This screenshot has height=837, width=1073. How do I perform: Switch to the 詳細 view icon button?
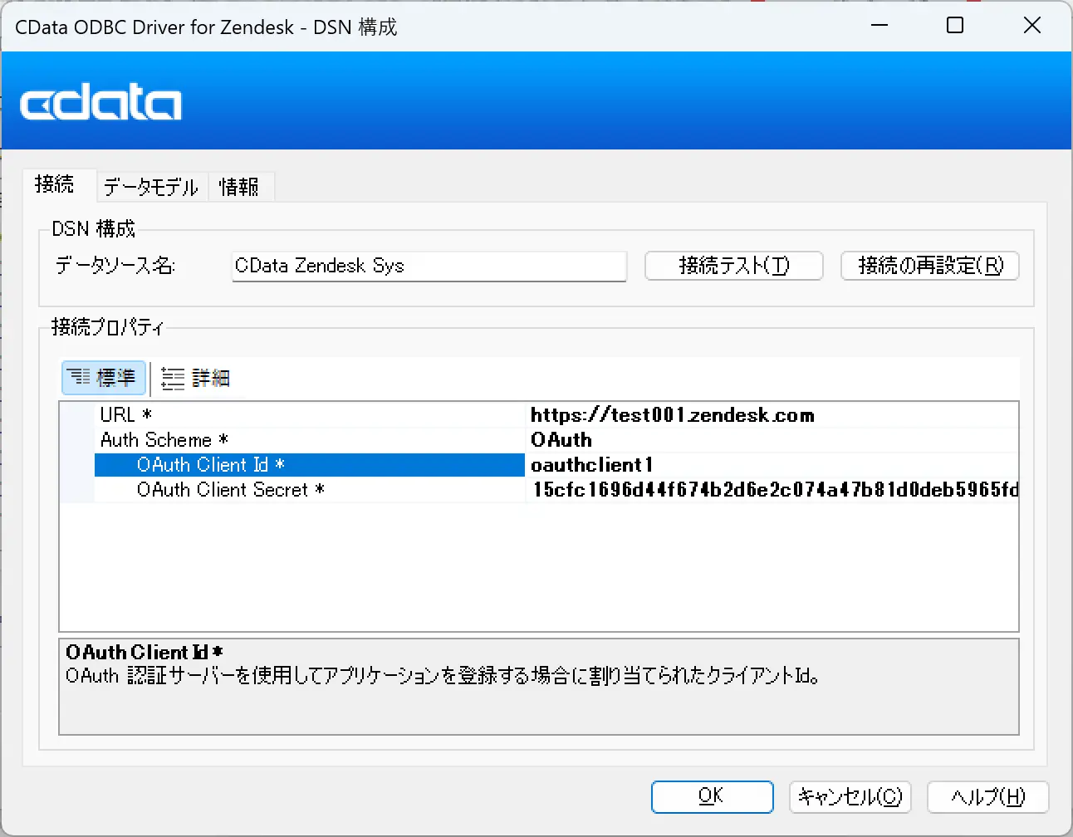(195, 378)
